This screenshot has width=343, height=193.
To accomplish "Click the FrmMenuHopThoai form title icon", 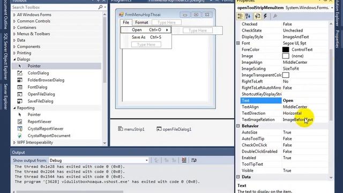I will [x=121, y=14].
